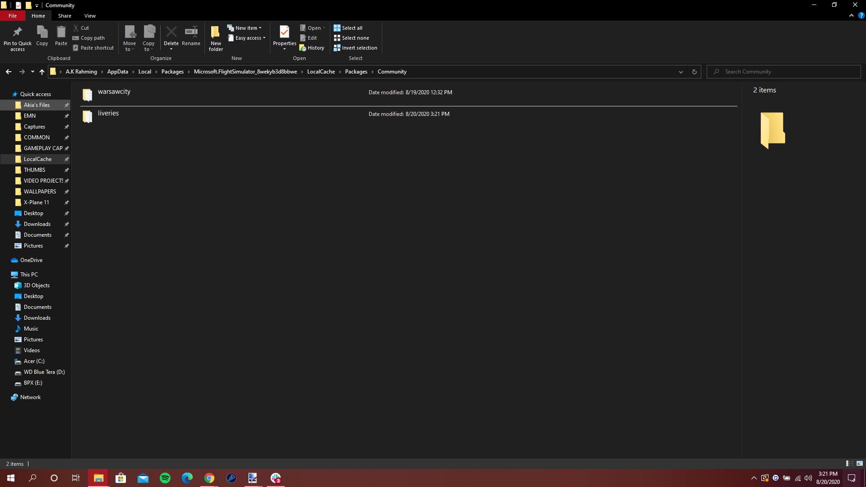Switch to large icons view in status bar

tap(859, 464)
